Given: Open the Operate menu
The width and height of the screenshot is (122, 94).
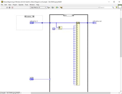Looking at the screenshot, I should click(x=21, y=5).
